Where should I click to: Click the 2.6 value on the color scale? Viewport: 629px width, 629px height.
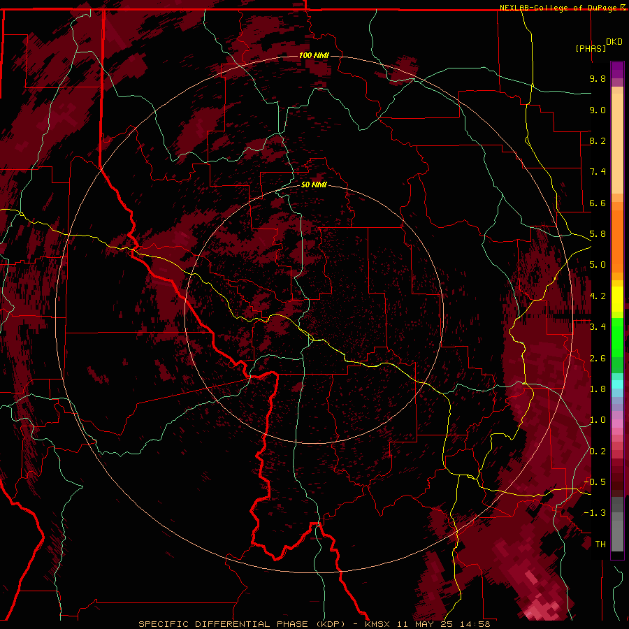coord(598,359)
